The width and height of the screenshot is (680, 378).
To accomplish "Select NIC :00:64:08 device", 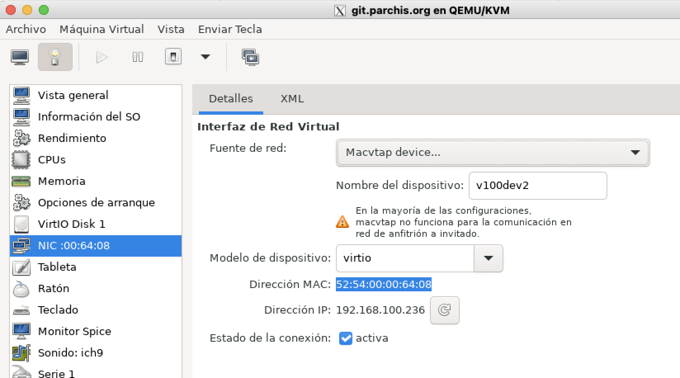I will coord(96,246).
